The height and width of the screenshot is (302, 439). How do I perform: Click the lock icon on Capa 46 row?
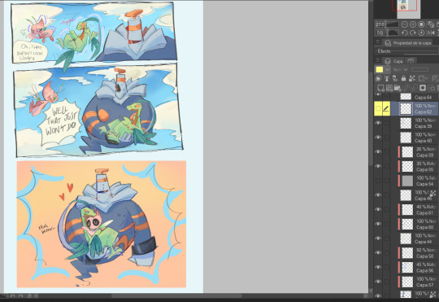tap(432, 193)
